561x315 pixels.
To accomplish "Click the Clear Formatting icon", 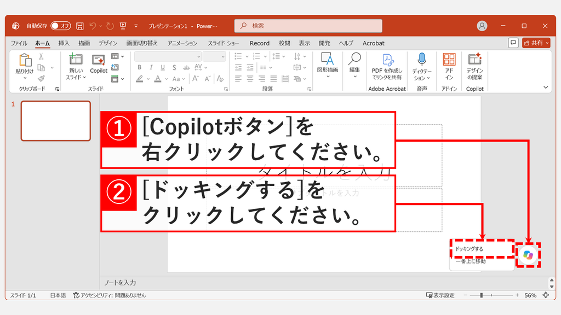I will (220, 79).
